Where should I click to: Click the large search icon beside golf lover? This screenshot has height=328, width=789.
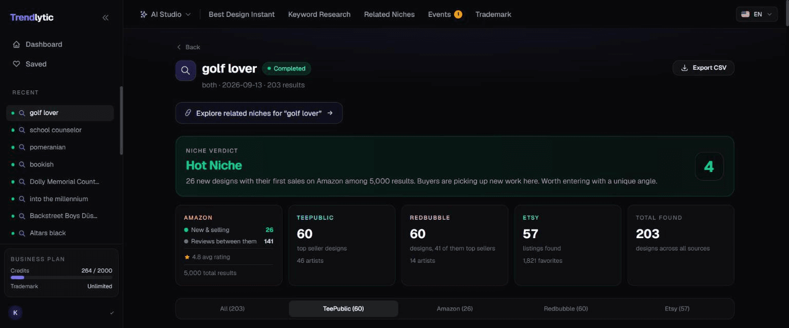click(185, 70)
